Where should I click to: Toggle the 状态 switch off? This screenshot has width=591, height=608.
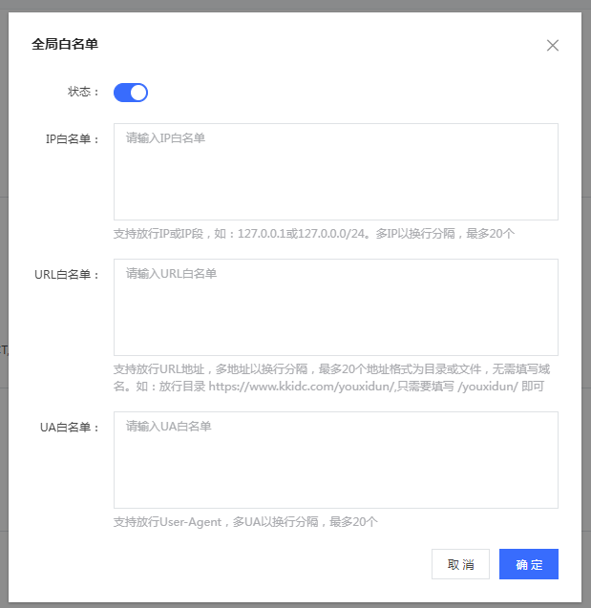point(131,93)
